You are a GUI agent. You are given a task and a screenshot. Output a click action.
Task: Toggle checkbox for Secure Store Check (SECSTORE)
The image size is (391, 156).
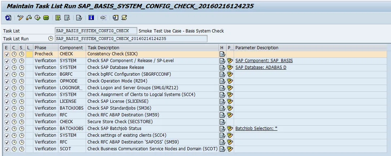7,122
